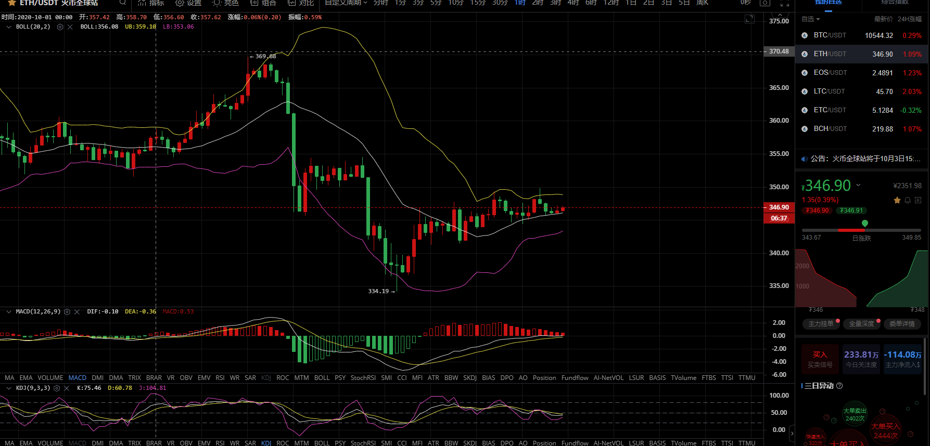Open the 自定义周期 dropdown
Screen dimensions: 930x446
346,3
